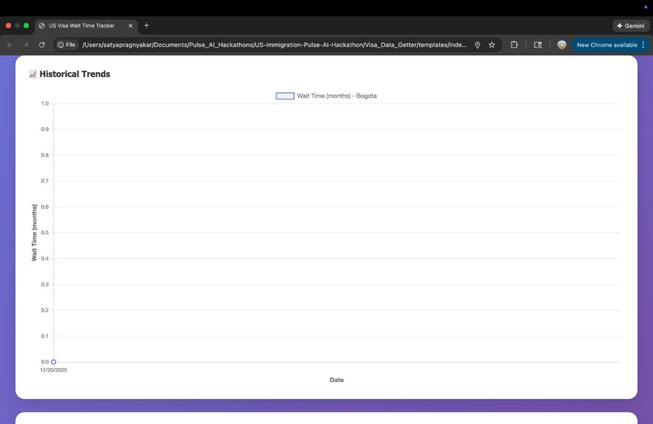Open Gemini from the top-right button

point(630,26)
